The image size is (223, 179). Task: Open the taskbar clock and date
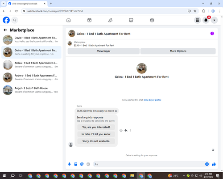click(208, 176)
